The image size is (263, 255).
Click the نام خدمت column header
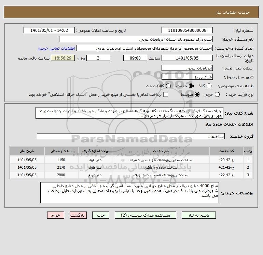tap(161, 151)
